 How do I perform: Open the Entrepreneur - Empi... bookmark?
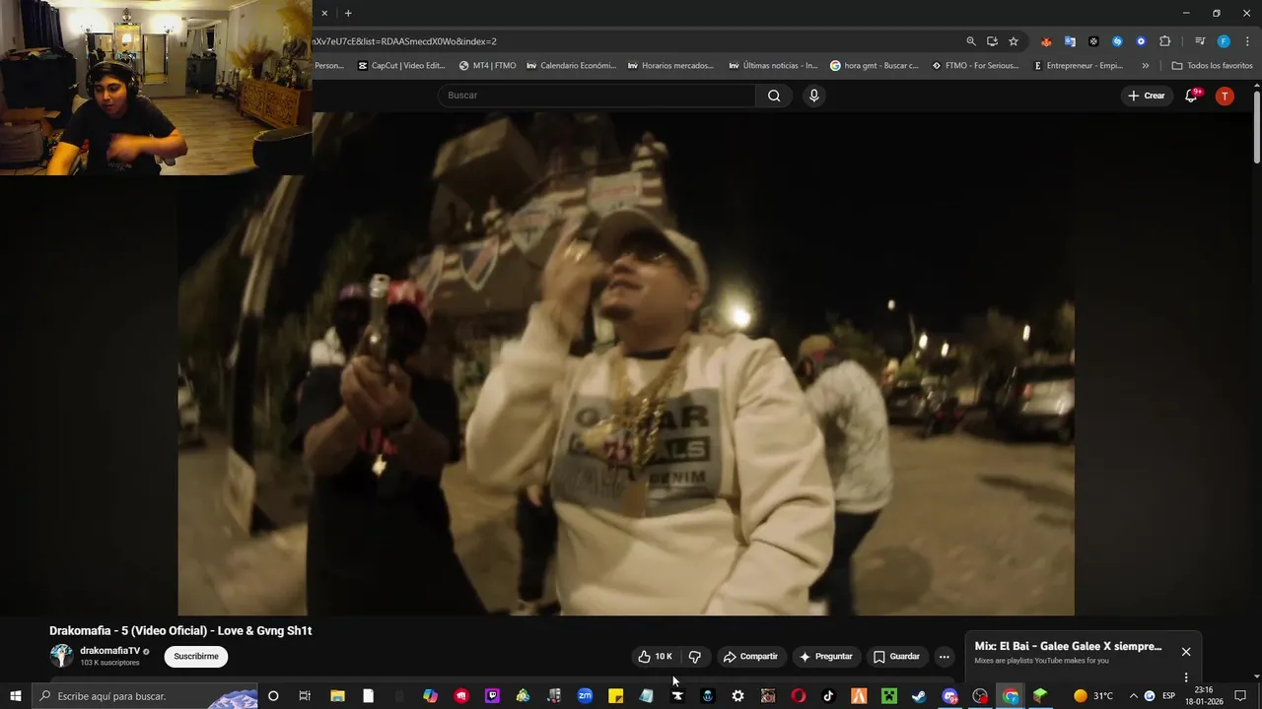(1078, 66)
